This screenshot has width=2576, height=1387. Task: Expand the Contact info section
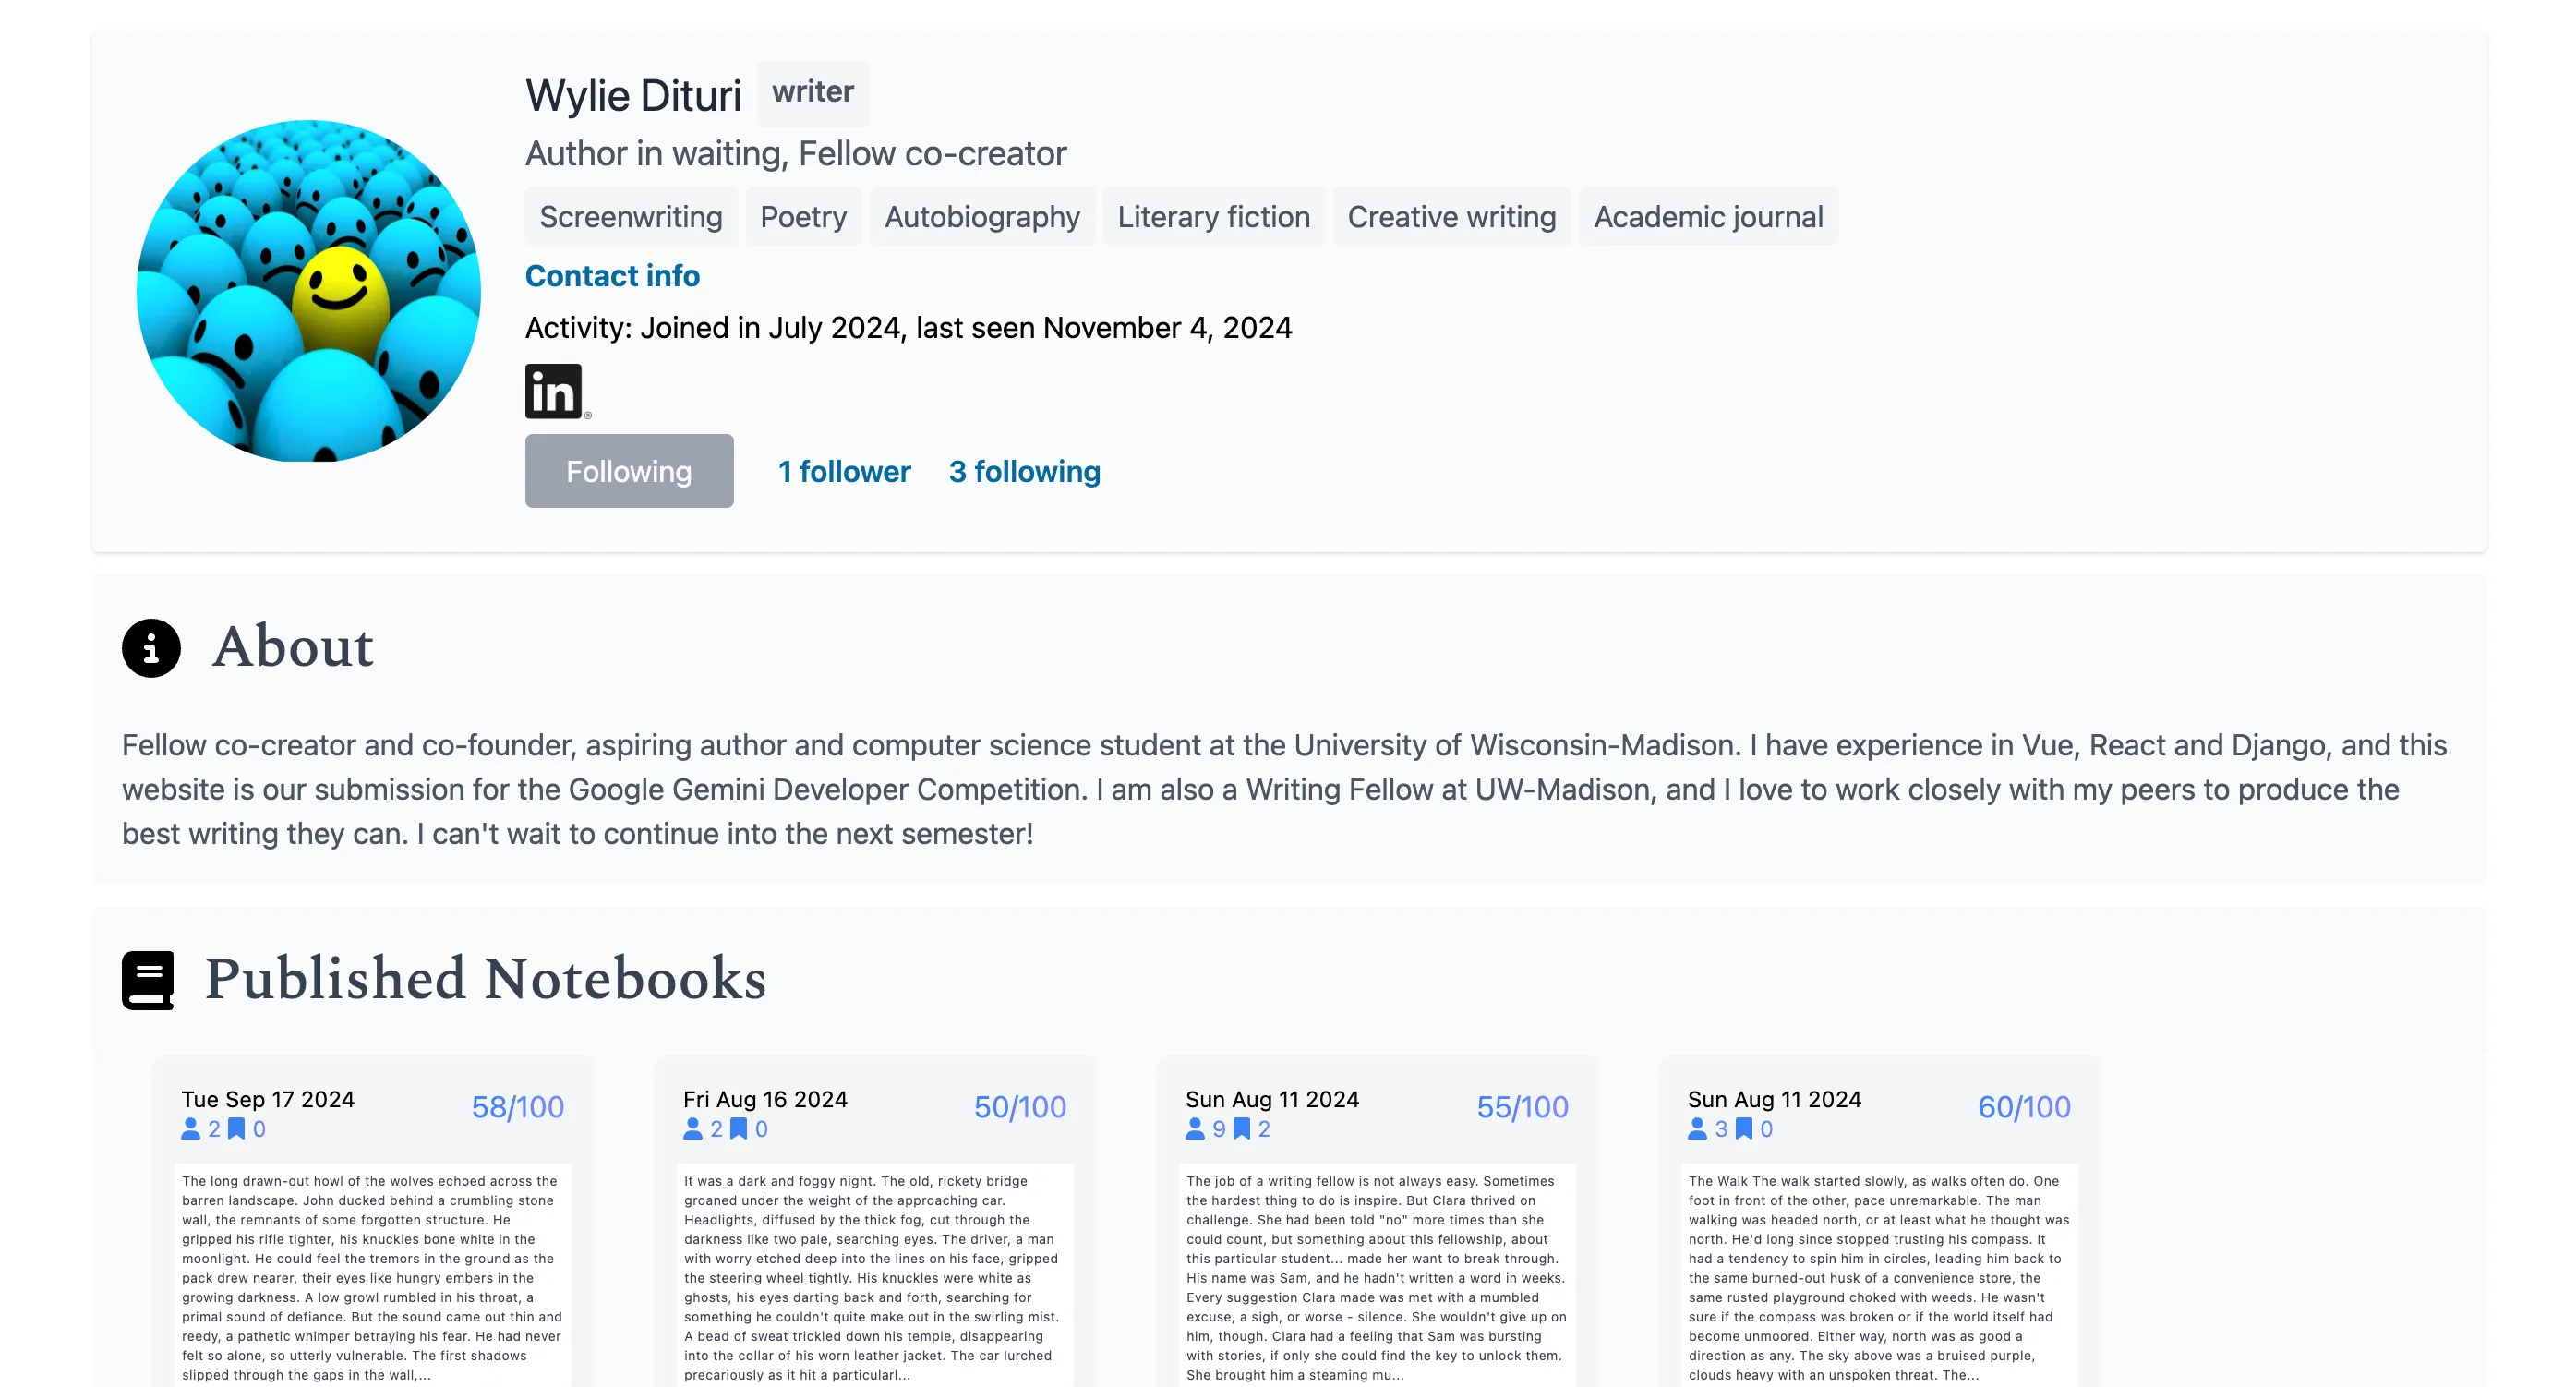click(612, 275)
